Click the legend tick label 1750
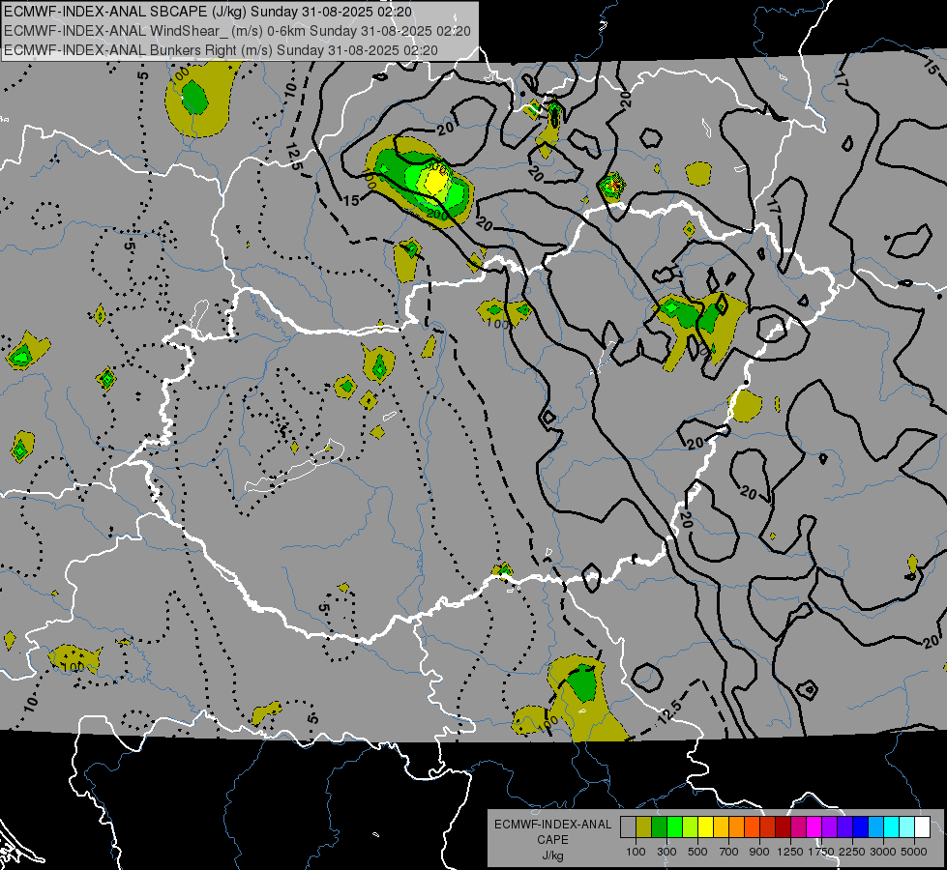 click(821, 852)
